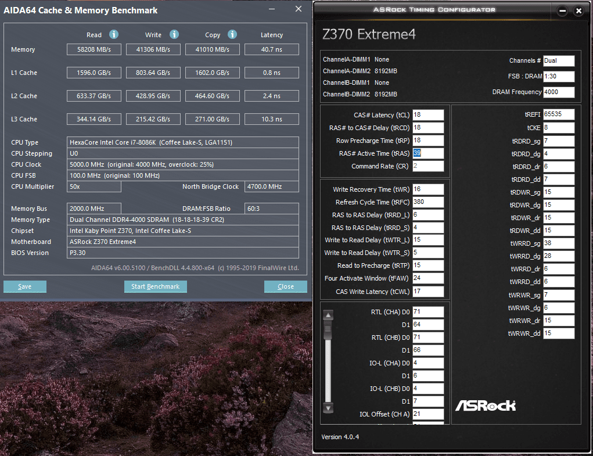Click Memory Write result 41306 MB/s
The width and height of the screenshot is (593, 456).
153,49
